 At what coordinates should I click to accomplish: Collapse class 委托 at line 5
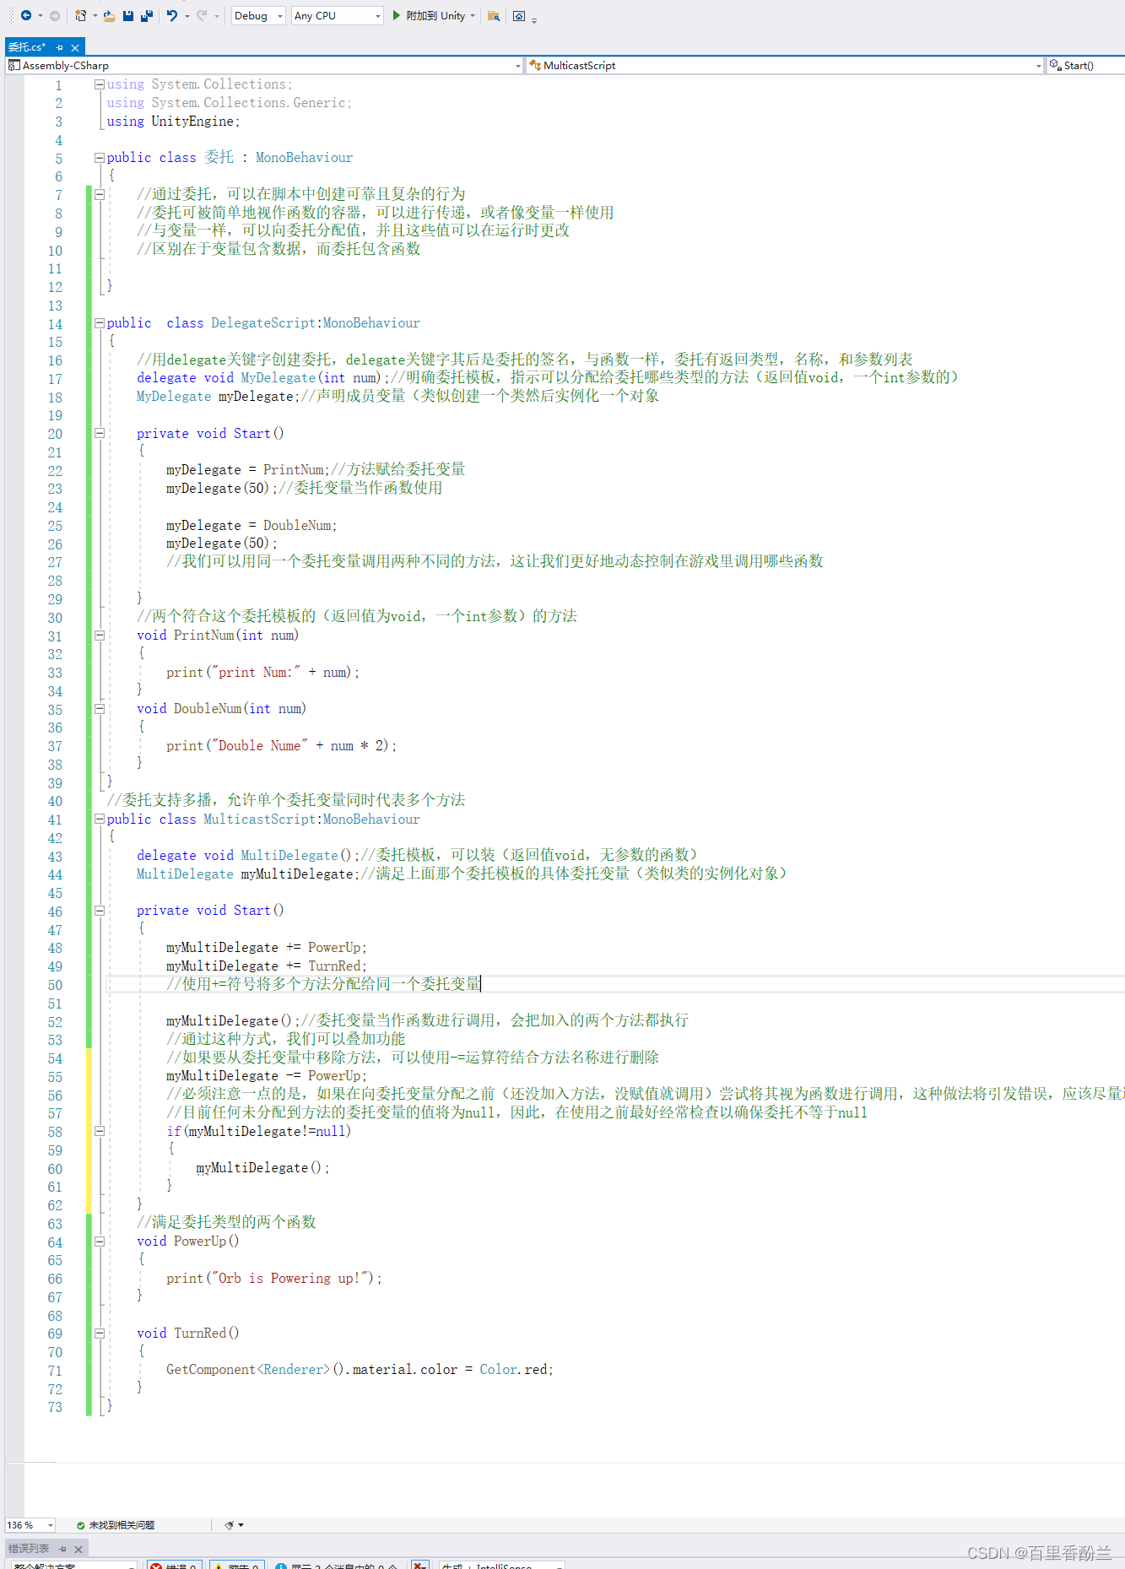(100, 158)
